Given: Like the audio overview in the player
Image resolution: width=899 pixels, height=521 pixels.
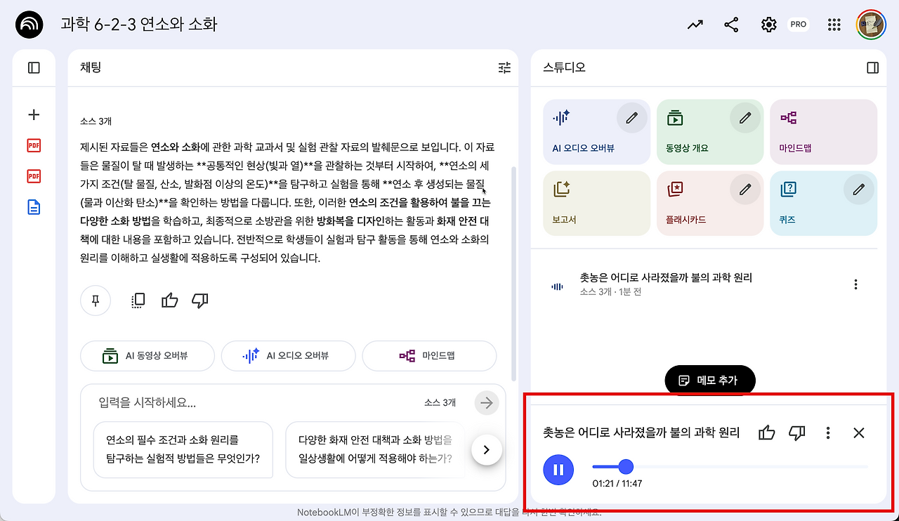Looking at the screenshot, I should click(x=767, y=433).
